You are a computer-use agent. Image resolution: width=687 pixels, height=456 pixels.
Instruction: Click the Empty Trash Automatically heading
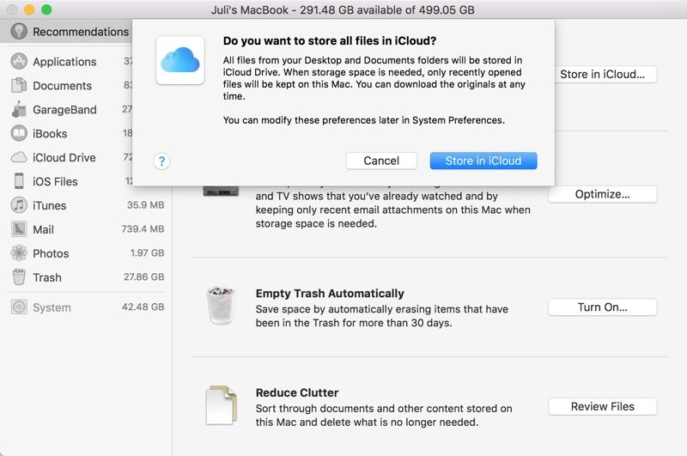coord(330,294)
